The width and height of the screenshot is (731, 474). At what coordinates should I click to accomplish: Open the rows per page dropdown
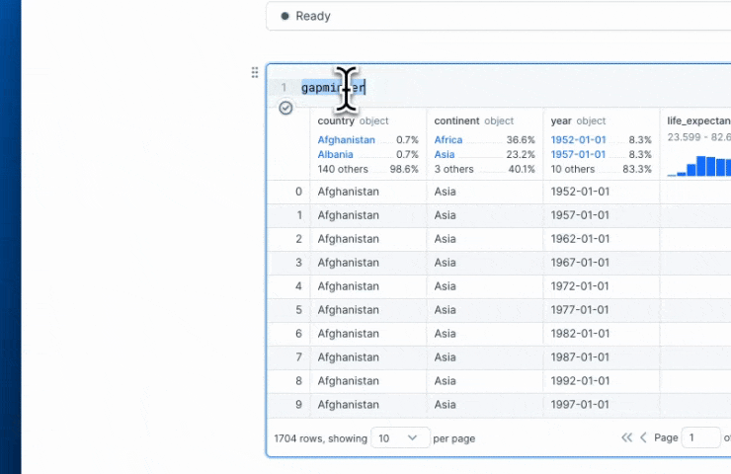point(400,437)
